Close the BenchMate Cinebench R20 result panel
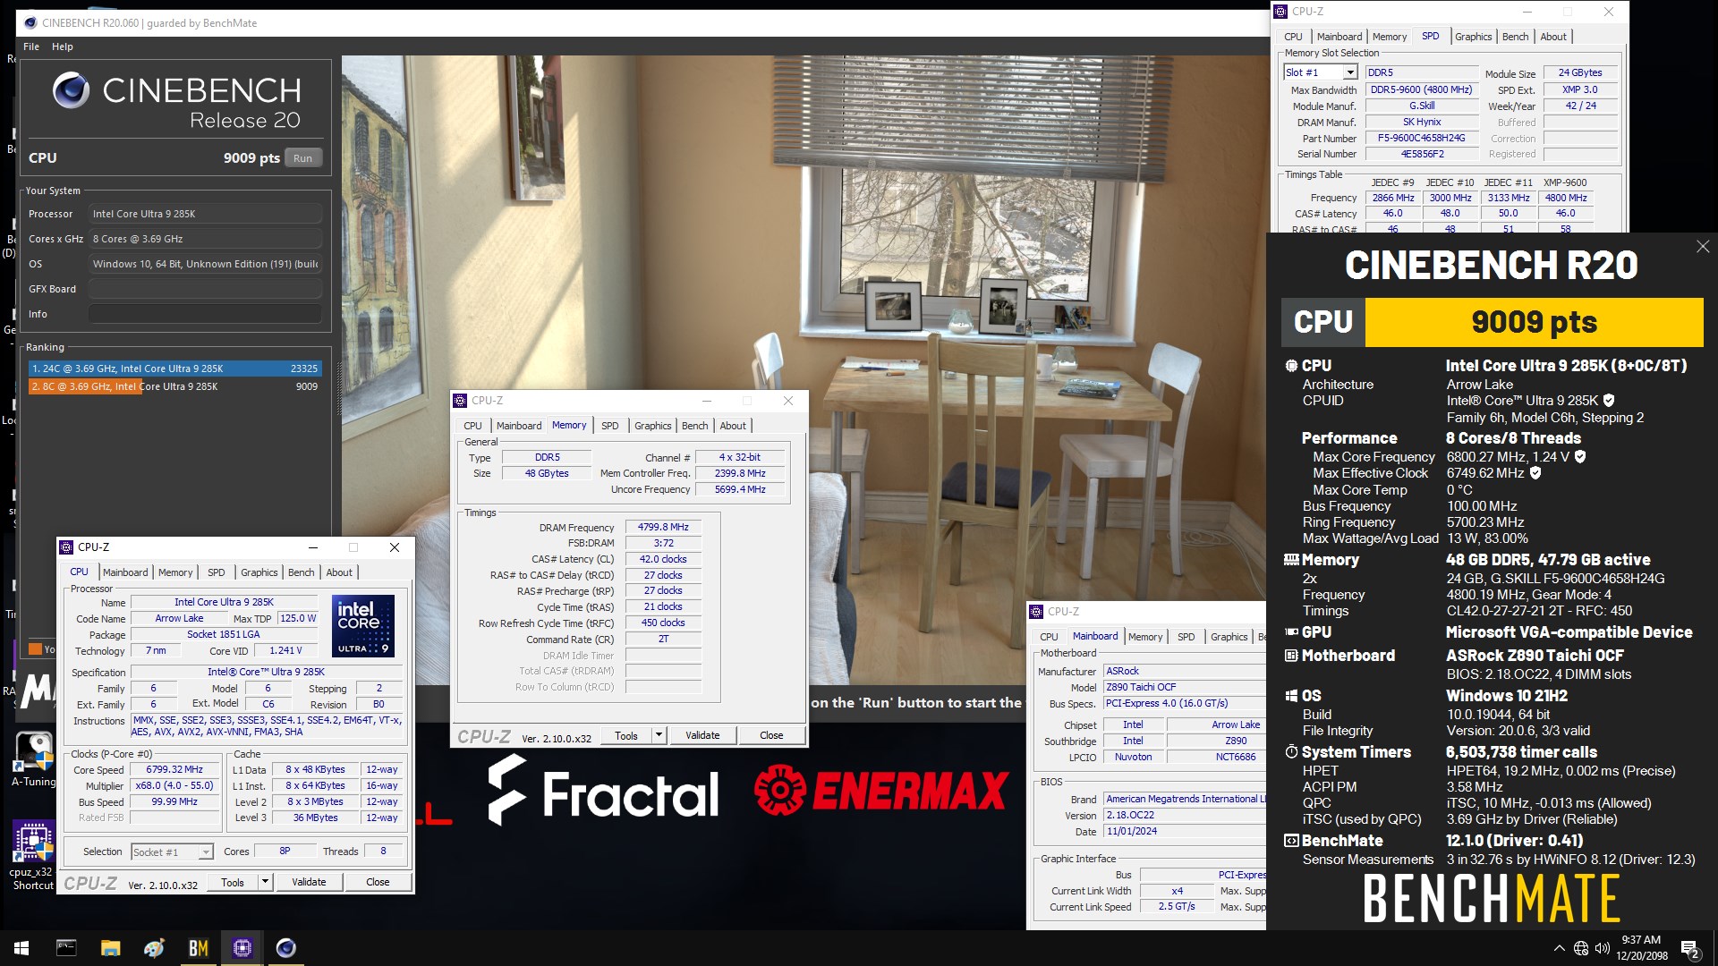The height and width of the screenshot is (966, 1718). pos(1703,246)
